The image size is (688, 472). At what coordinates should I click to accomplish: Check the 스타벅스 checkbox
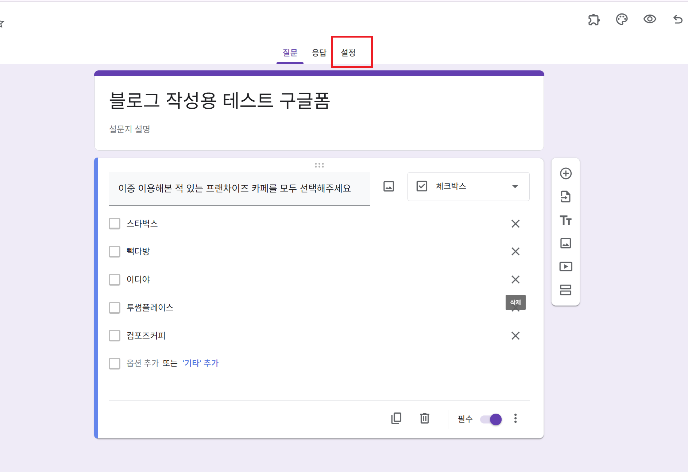coord(115,224)
